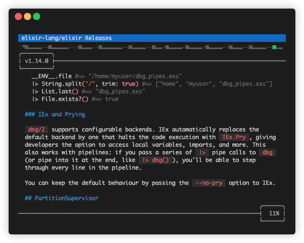Maximize the window with the green button
The width and height of the screenshot is (304, 243).
[x=36, y=16]
